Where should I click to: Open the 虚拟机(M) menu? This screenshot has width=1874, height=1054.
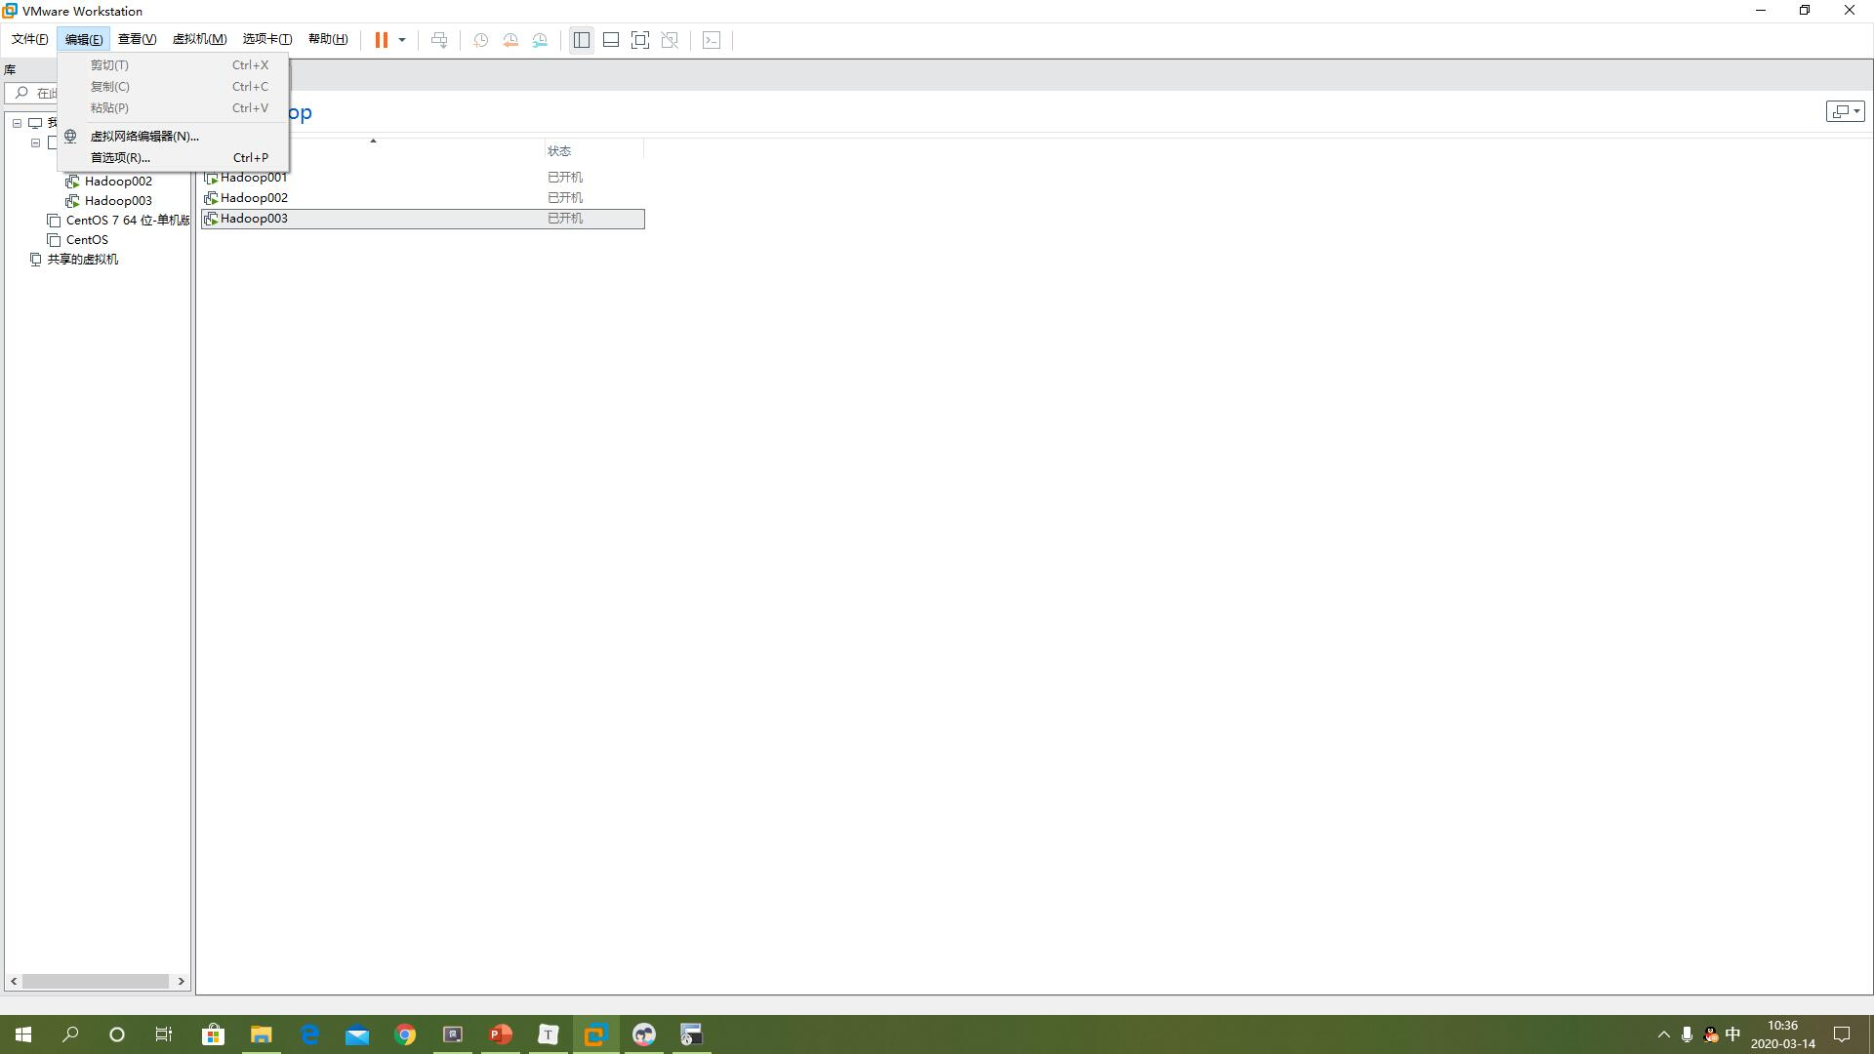[x=199, y=39]
